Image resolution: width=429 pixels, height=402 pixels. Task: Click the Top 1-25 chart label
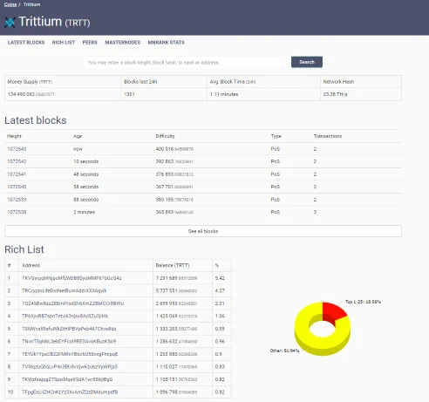(363, 302)
